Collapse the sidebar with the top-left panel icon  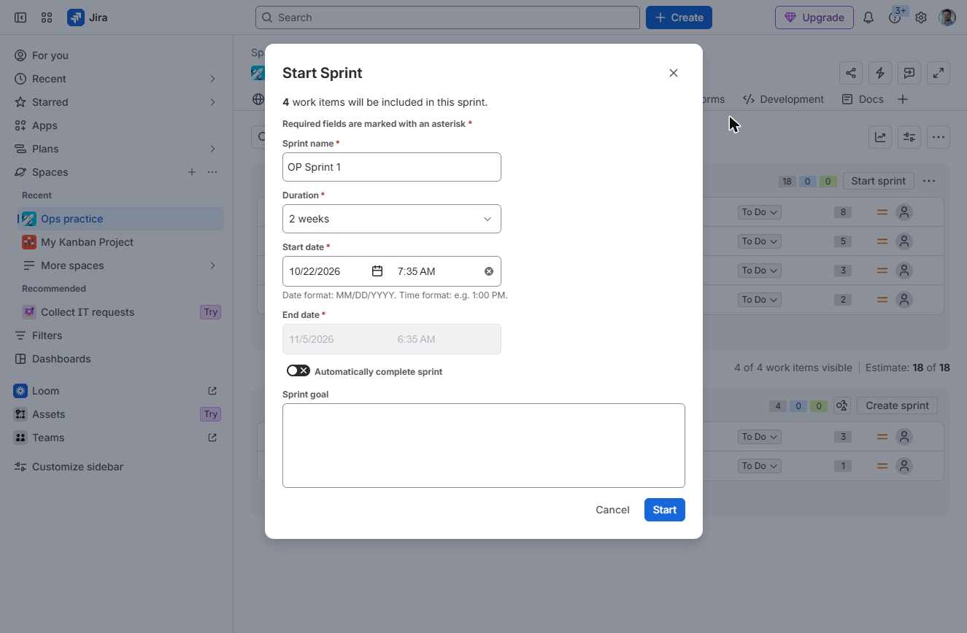click(20, 18)
